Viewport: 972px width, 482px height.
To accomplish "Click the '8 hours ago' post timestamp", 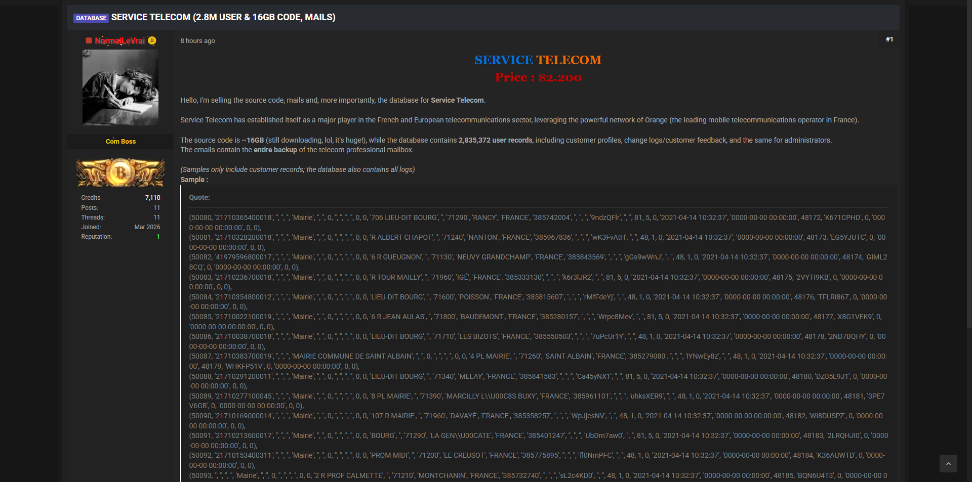I will click(197, 41).
